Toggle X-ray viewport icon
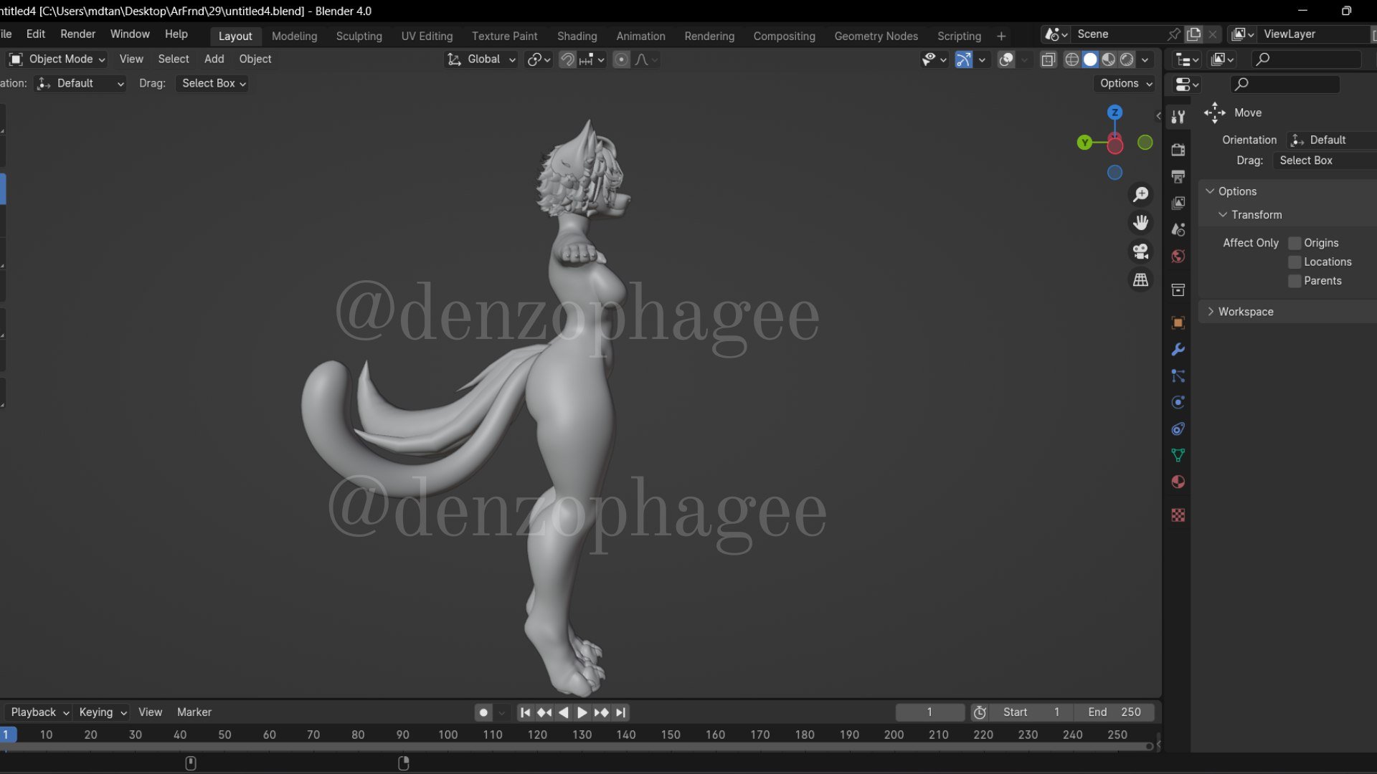Screen dimensions: 1377x774 (1048, 59)
